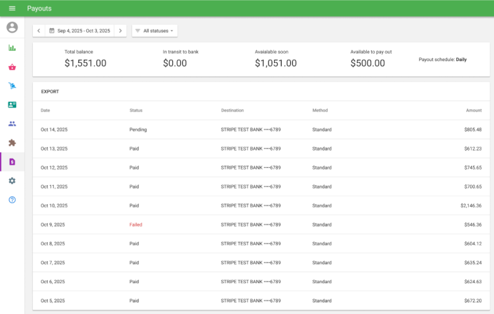
Task: Sort by the Method column header
Action: coord(320,110)
